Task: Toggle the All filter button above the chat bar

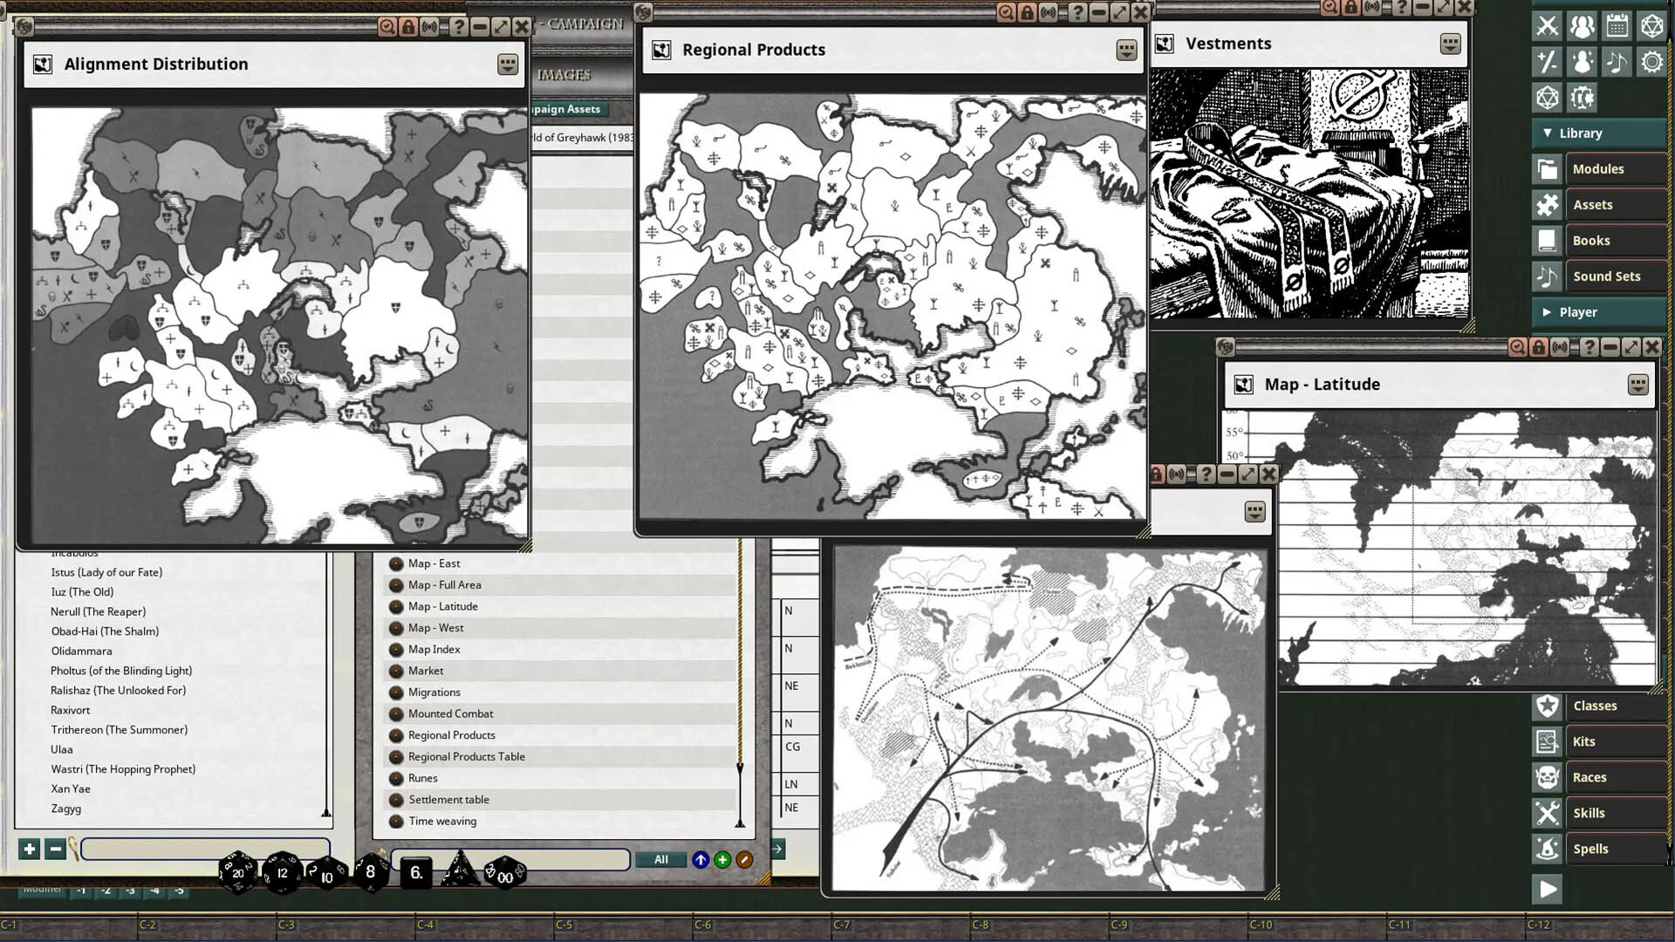Action: [660, 859]
